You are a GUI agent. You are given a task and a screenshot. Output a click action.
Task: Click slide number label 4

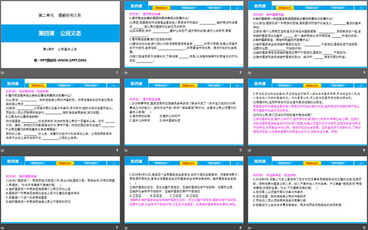[117, 150]
